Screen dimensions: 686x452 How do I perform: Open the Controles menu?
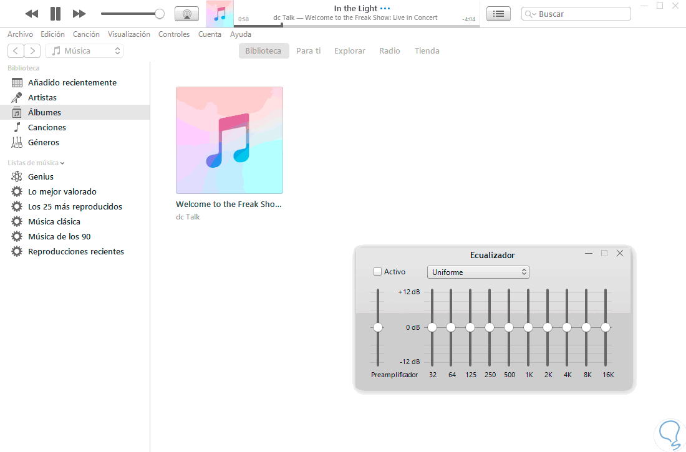pos(174,34)
